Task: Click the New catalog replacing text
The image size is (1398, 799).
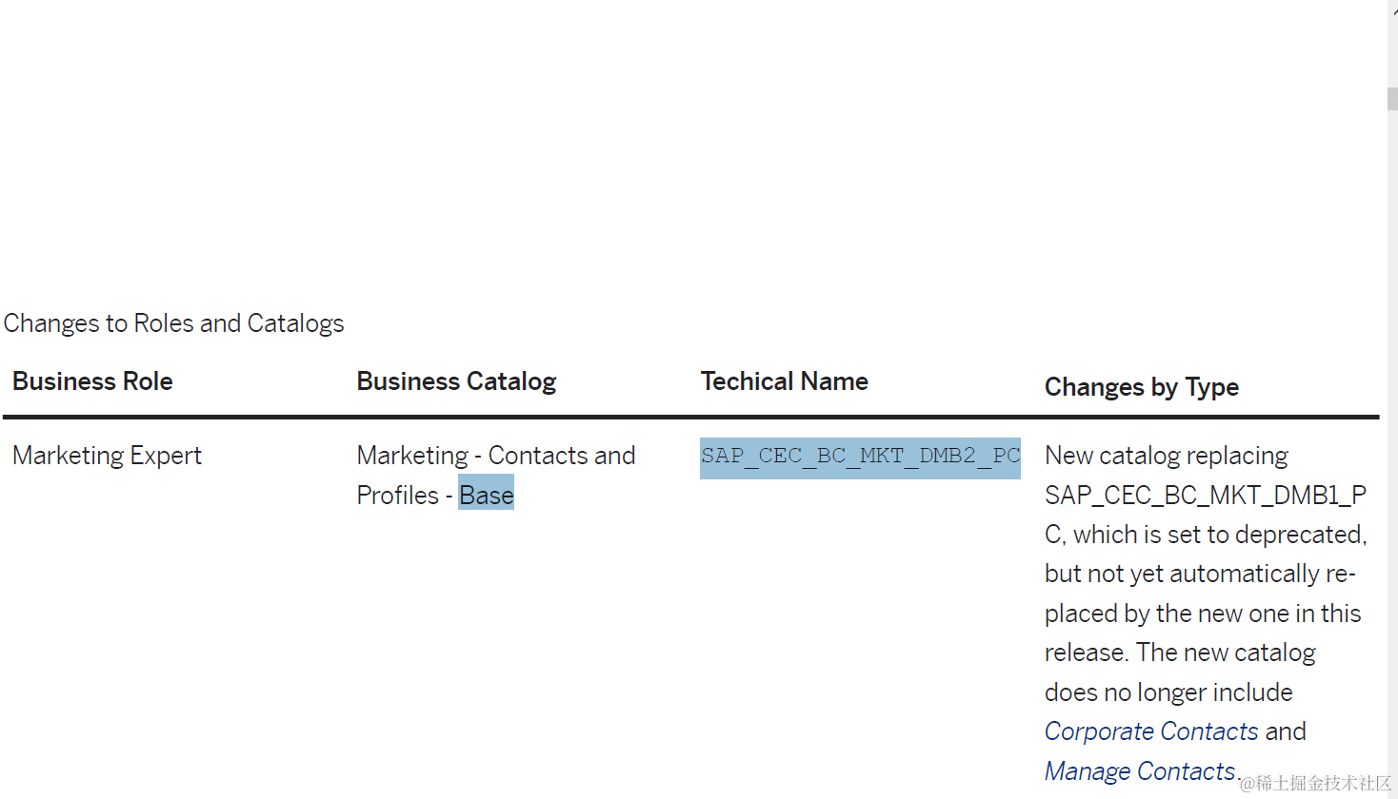Action: (x=1166, y=456)
